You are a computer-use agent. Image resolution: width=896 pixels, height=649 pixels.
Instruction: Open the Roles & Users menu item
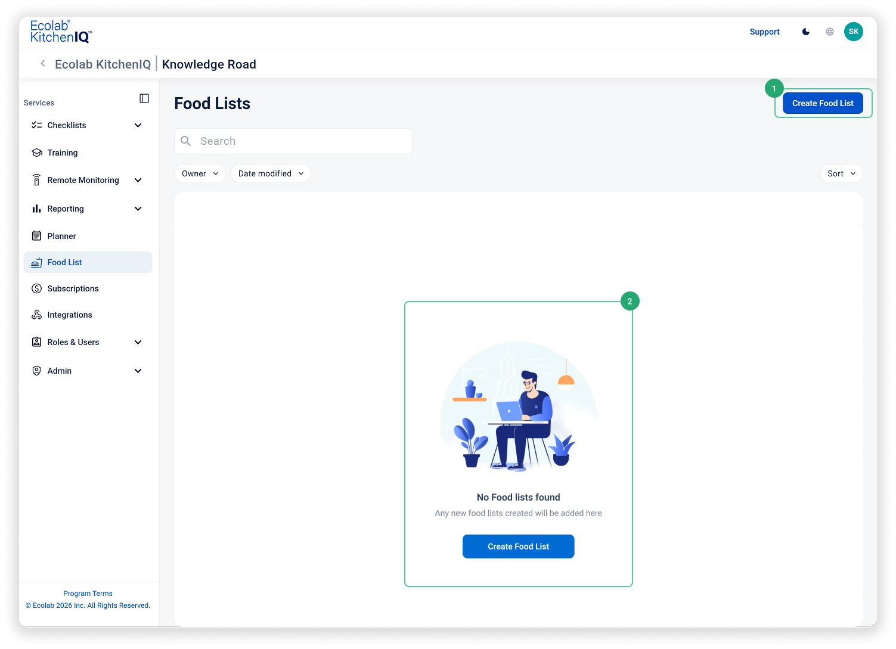coord(88,342)
